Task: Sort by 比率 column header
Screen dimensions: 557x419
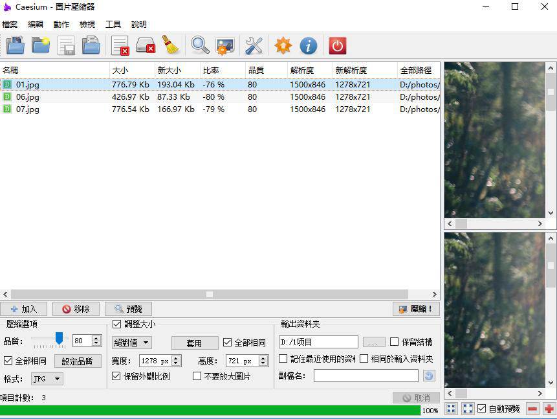Action: click(x=223, y=70)
